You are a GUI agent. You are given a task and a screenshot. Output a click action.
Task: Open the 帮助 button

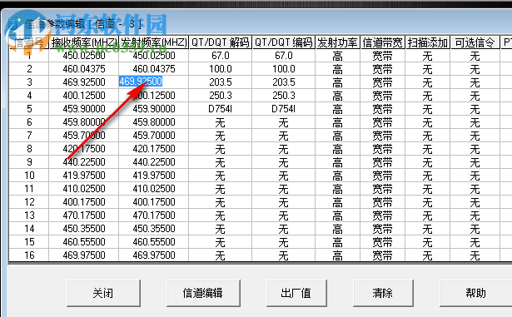[475, 293]
